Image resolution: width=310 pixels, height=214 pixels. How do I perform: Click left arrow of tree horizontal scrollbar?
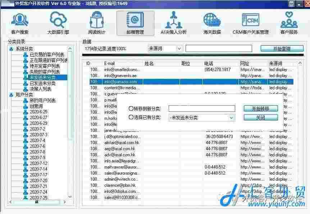click(x=10, y=202)
